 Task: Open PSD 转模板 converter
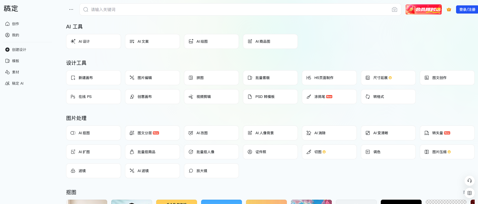[270, 97]
